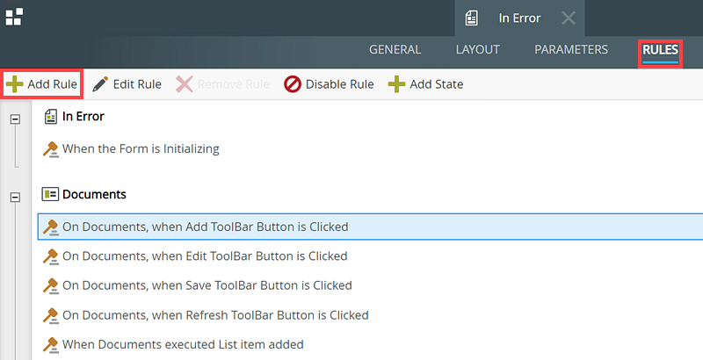Select When Documents executed List item added

coord(370,344)
